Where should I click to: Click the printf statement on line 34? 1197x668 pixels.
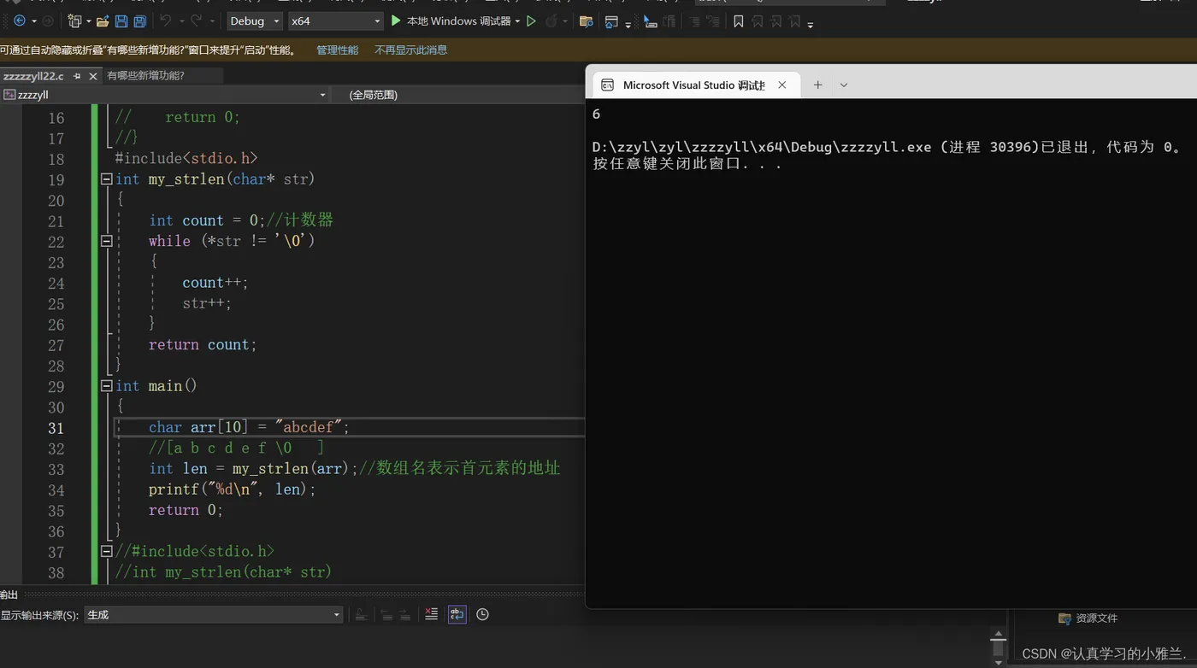click(x=233, y=489)
